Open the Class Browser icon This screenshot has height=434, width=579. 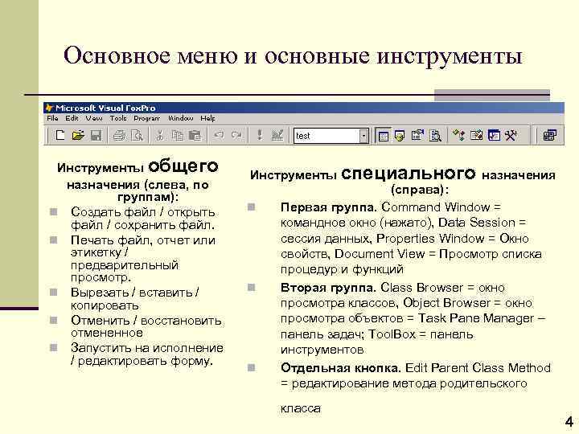pos(458,136)
